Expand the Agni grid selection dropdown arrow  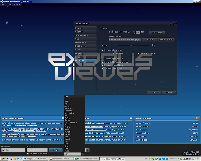(83, 154)
